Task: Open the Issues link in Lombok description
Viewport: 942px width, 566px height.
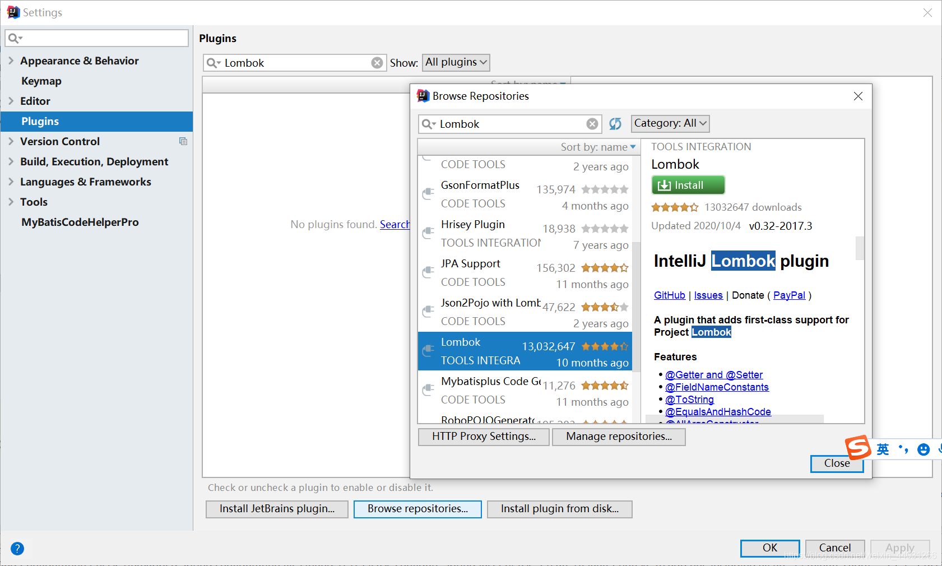Action: [x=708, y=295]
